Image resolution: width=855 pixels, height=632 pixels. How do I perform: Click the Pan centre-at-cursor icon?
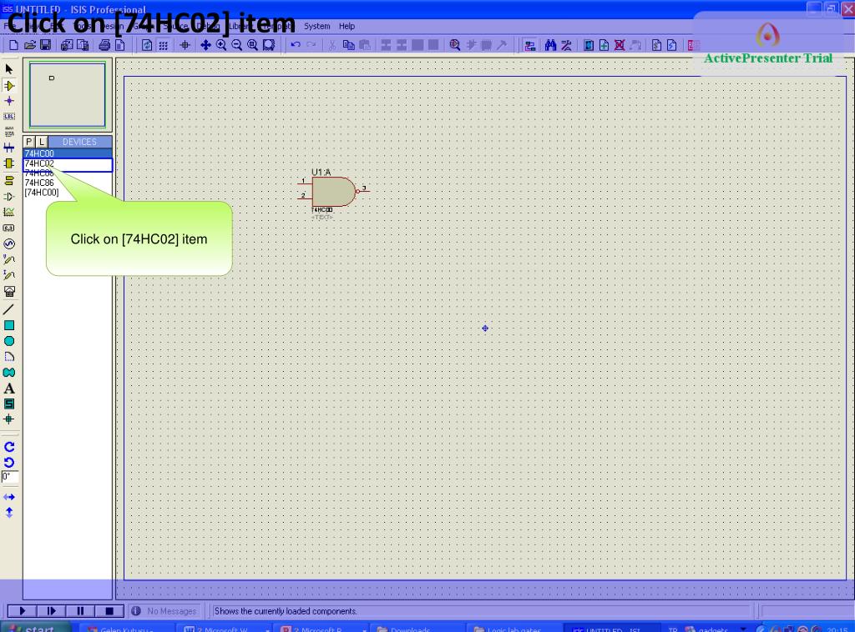coord(205,45)
